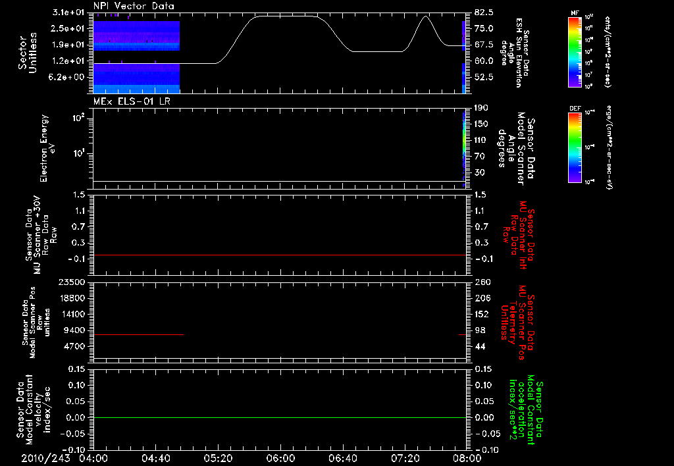Click the NPI Vector Data plot title

[134, 6]
